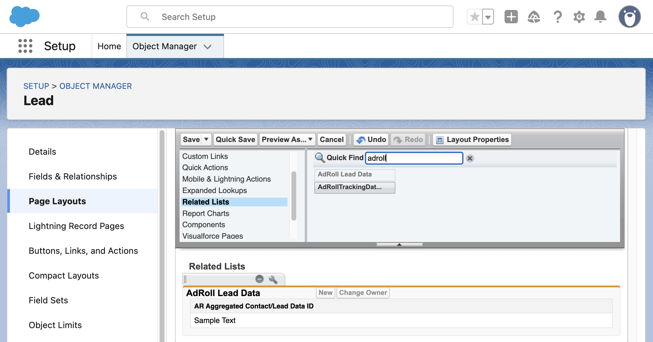Open the user profile avatar

[629, 17]
